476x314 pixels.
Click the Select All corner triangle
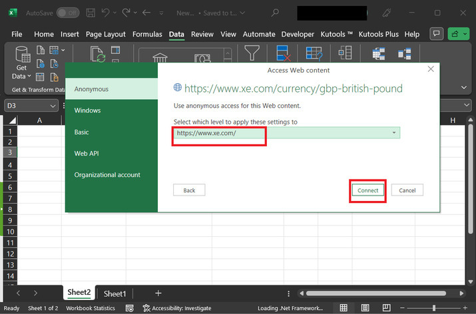coord(11,120)
